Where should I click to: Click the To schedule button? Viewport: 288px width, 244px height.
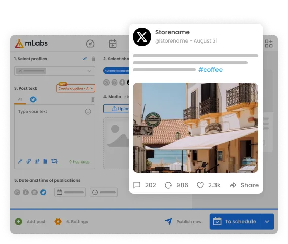[235, 221]
